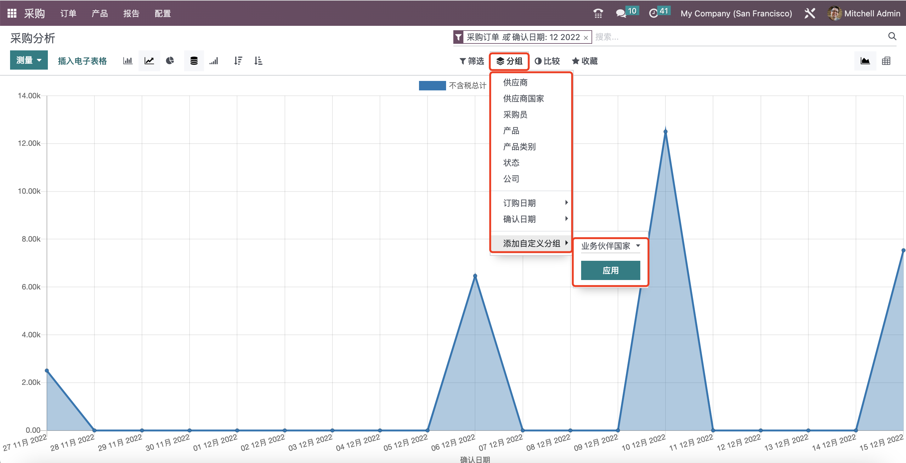Click the 应用 apply button
This screenshot has width=906, height=463.
click(610, 270)
